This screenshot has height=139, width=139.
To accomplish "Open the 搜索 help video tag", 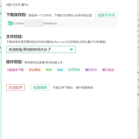I will tap(49, 70).
